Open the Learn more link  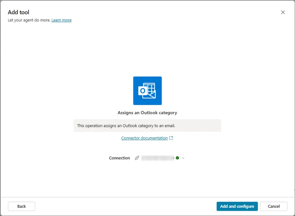click(61, 20)
